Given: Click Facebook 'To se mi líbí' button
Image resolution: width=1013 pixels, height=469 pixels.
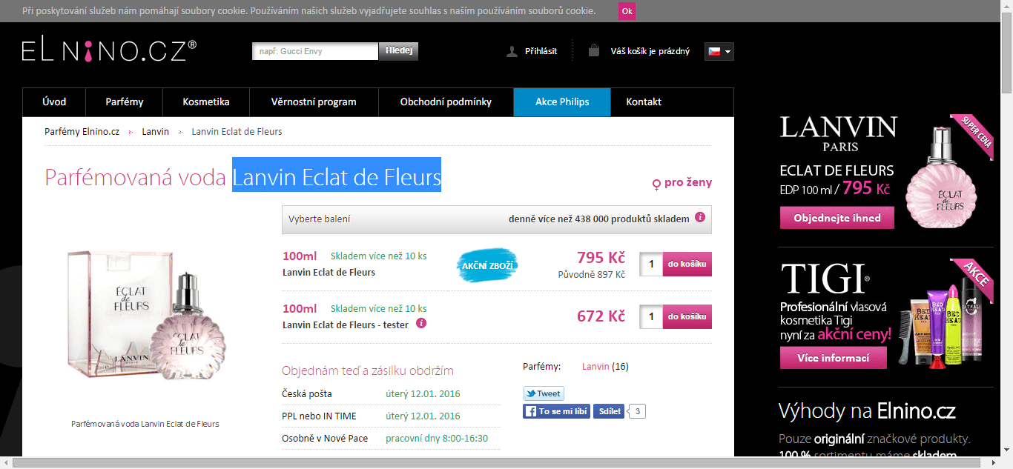Looking at the screenshot, I should click(556, 411).
